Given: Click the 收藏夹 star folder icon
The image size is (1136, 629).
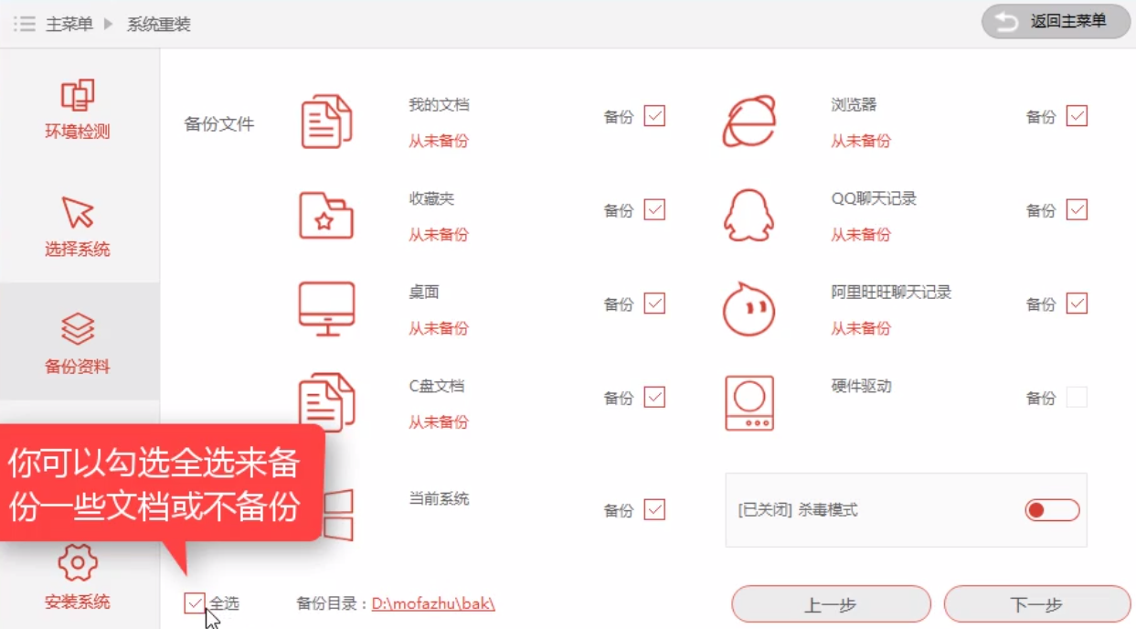Looking at the screenshot, I should [x=326, y=216].
